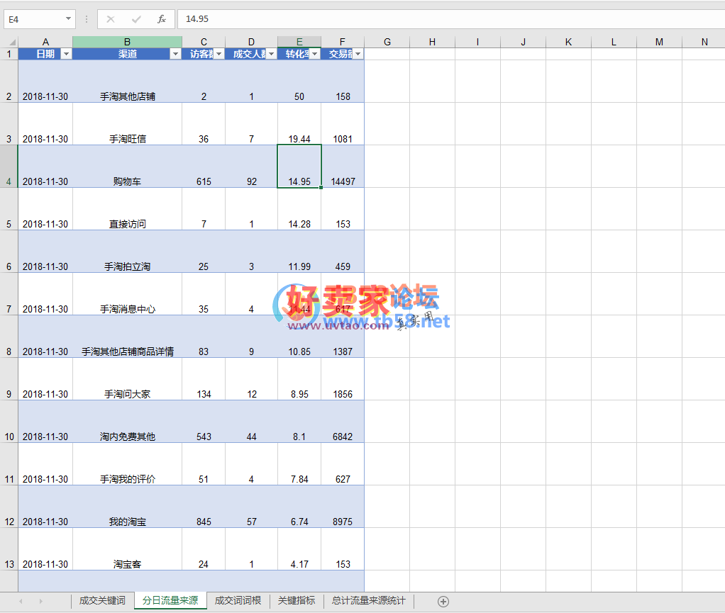Open the 渠道 column filter dropdown

(175, 53)
